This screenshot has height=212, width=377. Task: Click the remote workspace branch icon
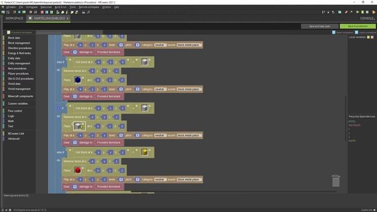tap(323, 12)
